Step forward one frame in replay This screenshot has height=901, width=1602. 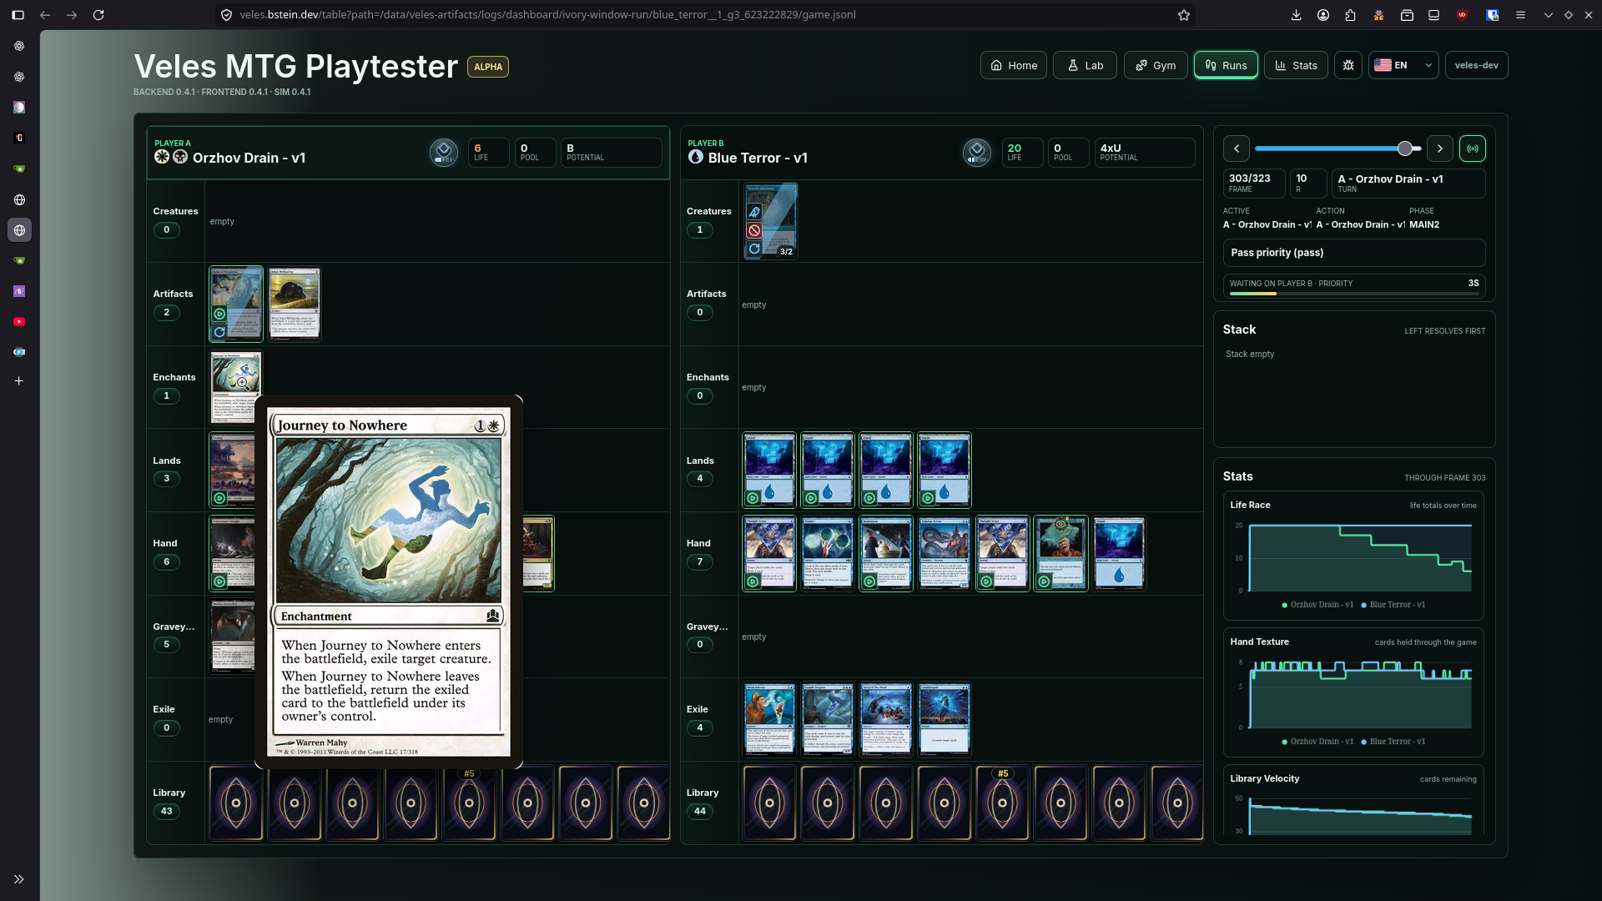[x=1440, y=148]
